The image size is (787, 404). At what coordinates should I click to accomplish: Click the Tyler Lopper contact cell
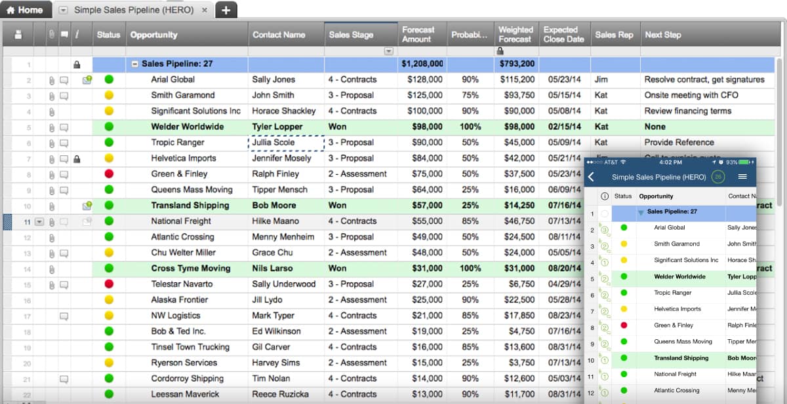(287, 127)
